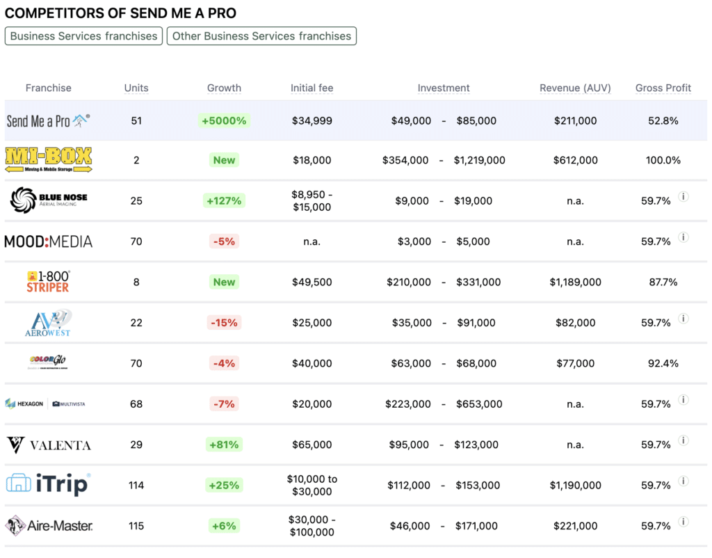Select the Mood:Media logo
This screenshot has height=558, width=712.
pyautogui.click(x=49, y=241)
